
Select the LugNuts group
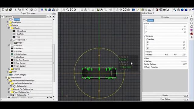tap(20, 34)
